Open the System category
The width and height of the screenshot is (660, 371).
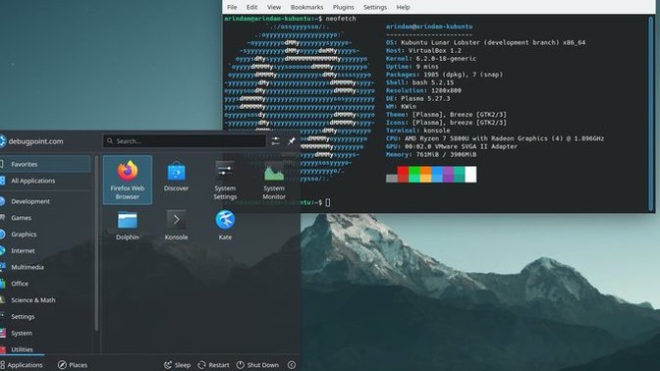coord(45,333)
